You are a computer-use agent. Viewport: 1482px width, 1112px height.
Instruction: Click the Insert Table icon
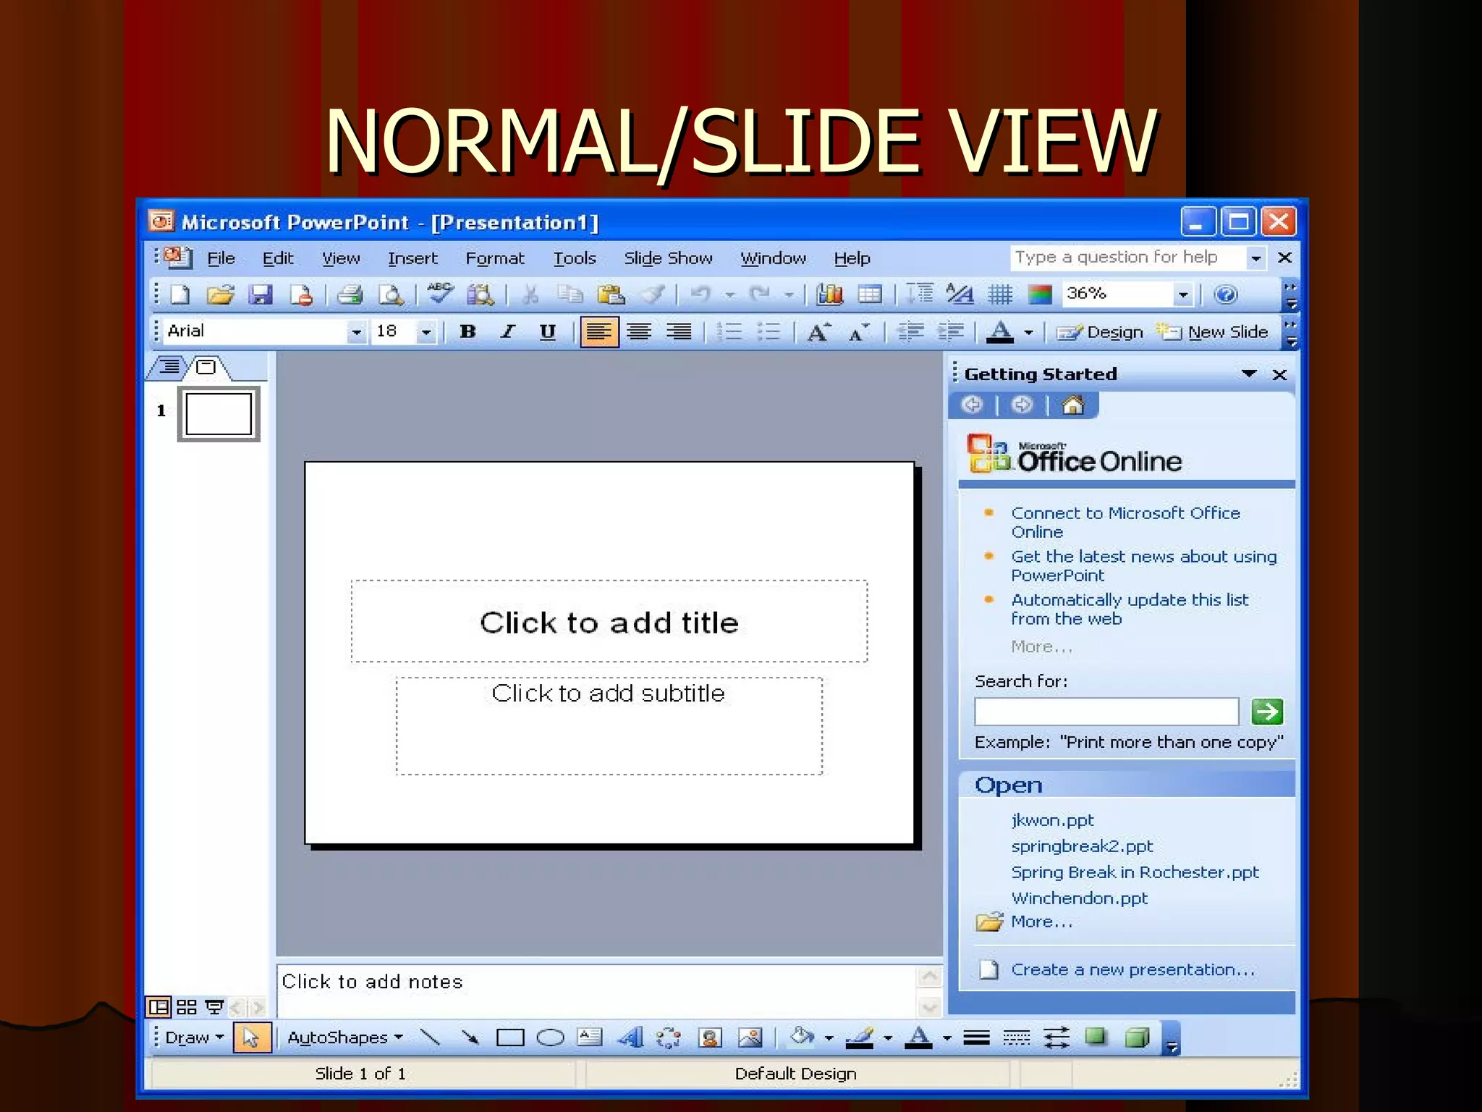click(870, 294)
